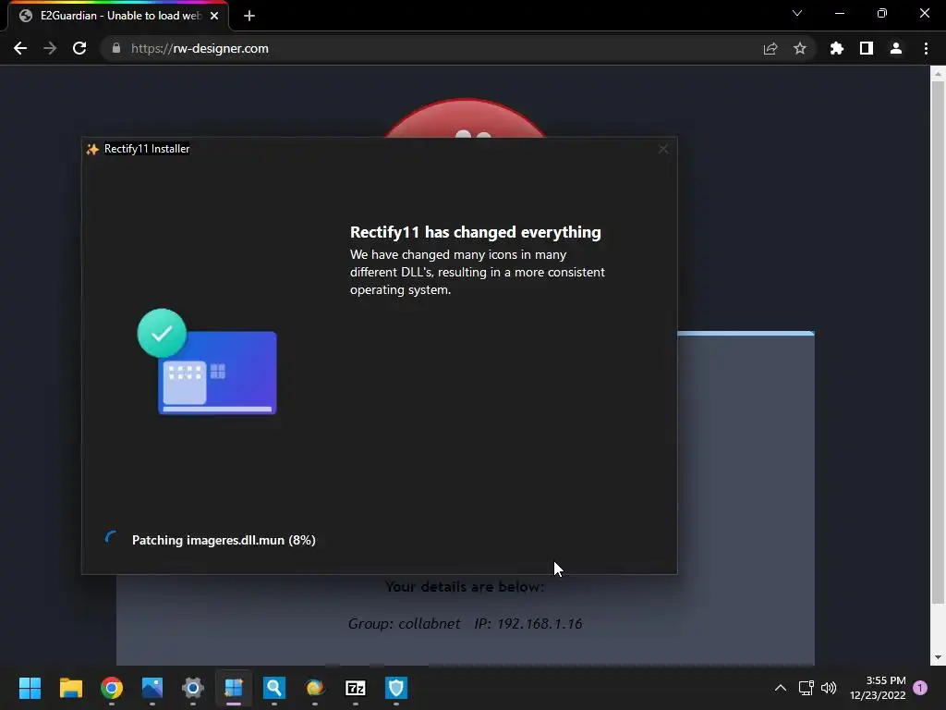Image resolution: width=946 pixels, height=710 pixels.
Task: Share this page using the share icon
Action: coord(770,48)
